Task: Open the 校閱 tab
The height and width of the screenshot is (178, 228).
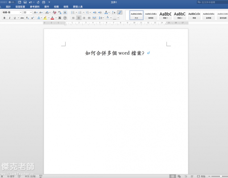Action: pos(56,7)
